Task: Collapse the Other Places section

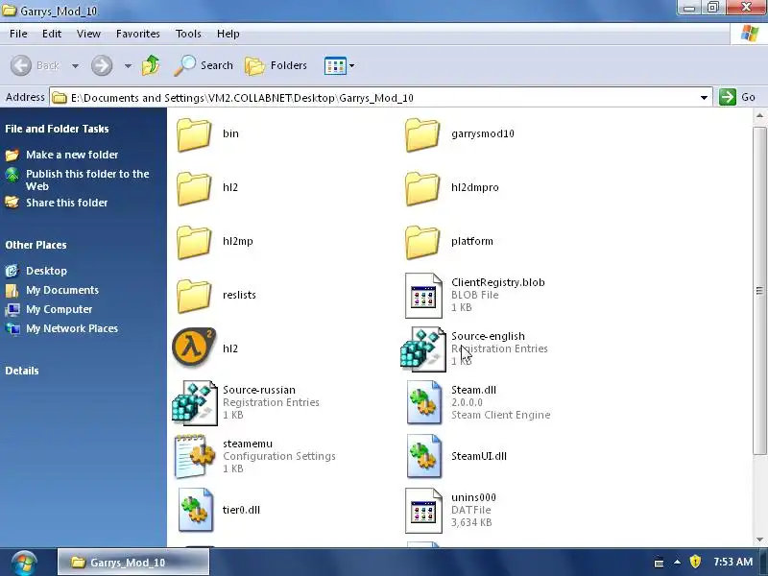Action: [x=36, y=245]
